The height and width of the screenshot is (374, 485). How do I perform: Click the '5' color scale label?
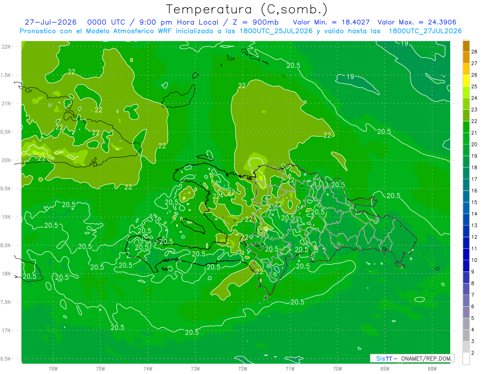tap(473, 318)
